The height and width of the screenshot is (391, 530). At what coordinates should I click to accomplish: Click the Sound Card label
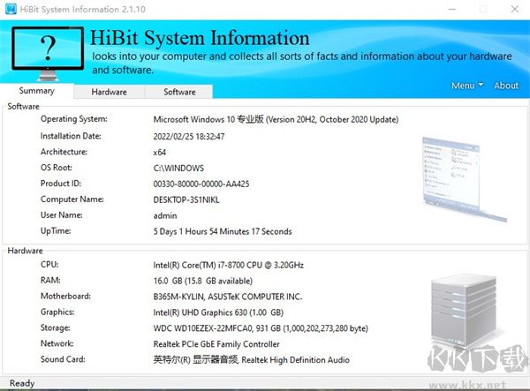[x=63, y=359]
